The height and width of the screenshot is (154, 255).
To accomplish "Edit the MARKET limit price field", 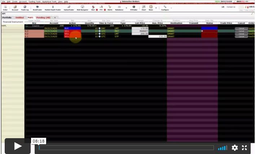I will click(140, 31).
